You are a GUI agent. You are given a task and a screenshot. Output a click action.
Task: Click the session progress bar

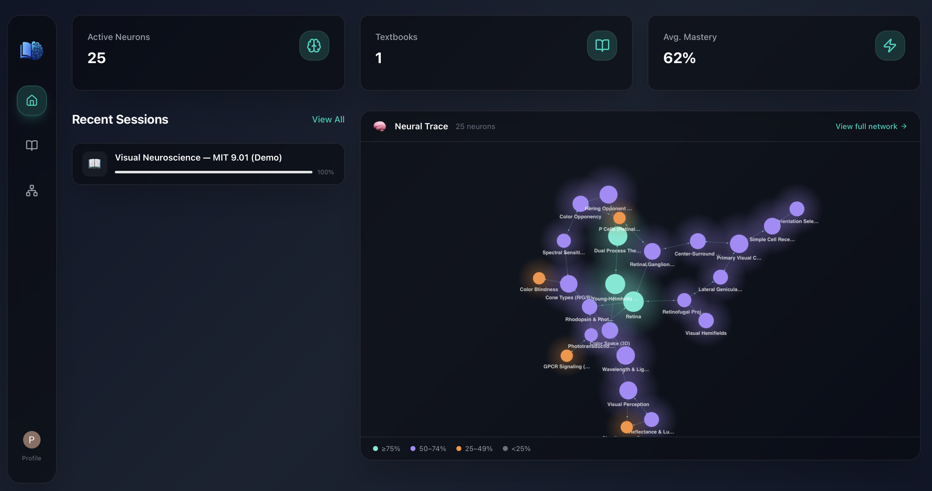[213, 172]
